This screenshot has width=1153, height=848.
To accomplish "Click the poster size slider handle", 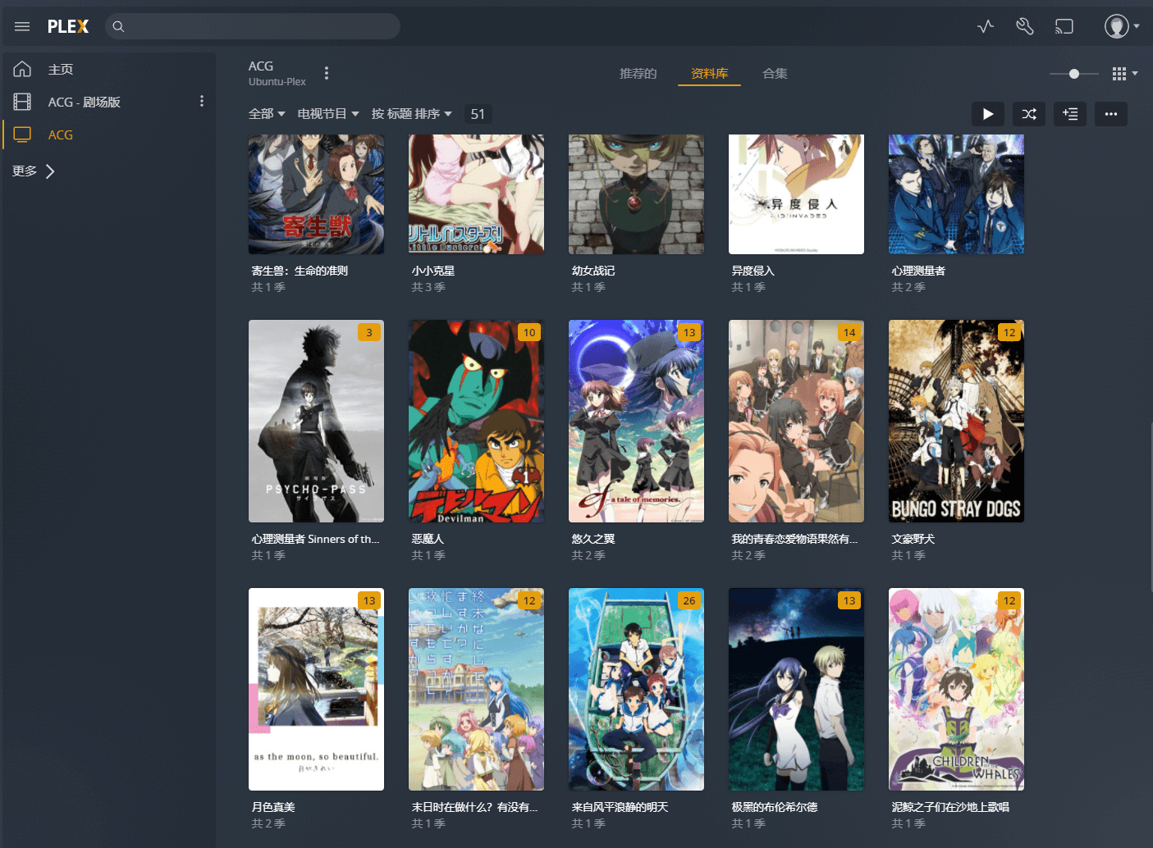I will coord(1074,74).
